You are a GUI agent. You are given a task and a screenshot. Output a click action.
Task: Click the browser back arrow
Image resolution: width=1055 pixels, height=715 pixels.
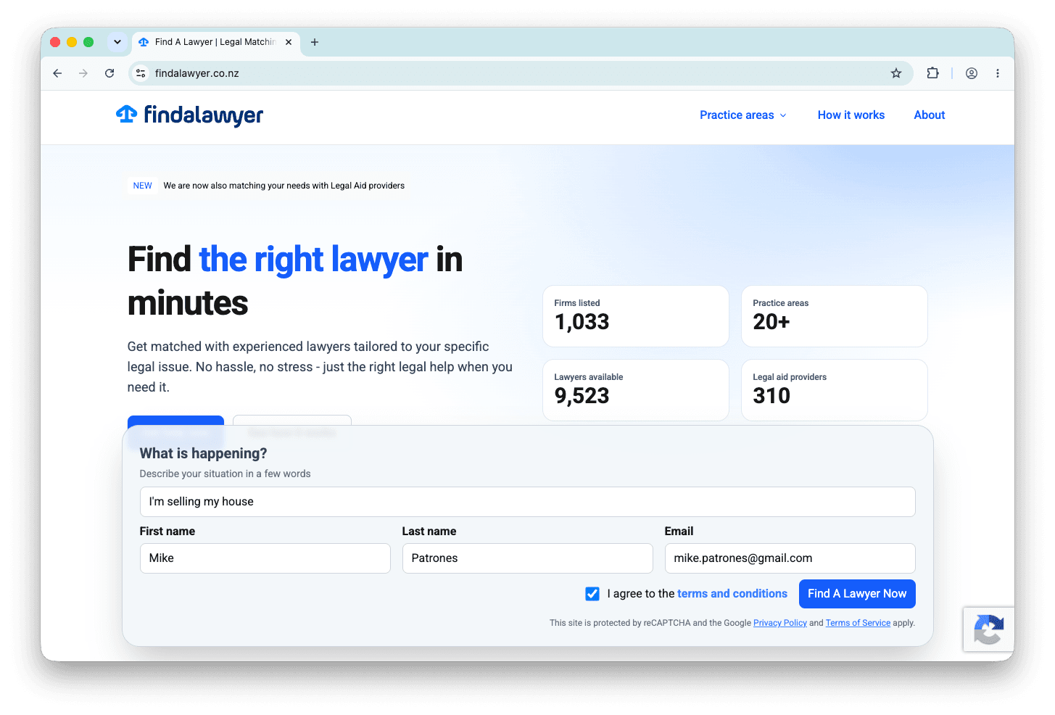click(x=57, y=73)
